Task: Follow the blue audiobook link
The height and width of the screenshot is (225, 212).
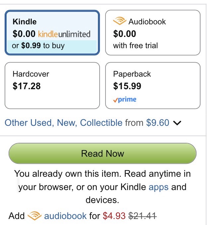Action: (x=65, y=216)
